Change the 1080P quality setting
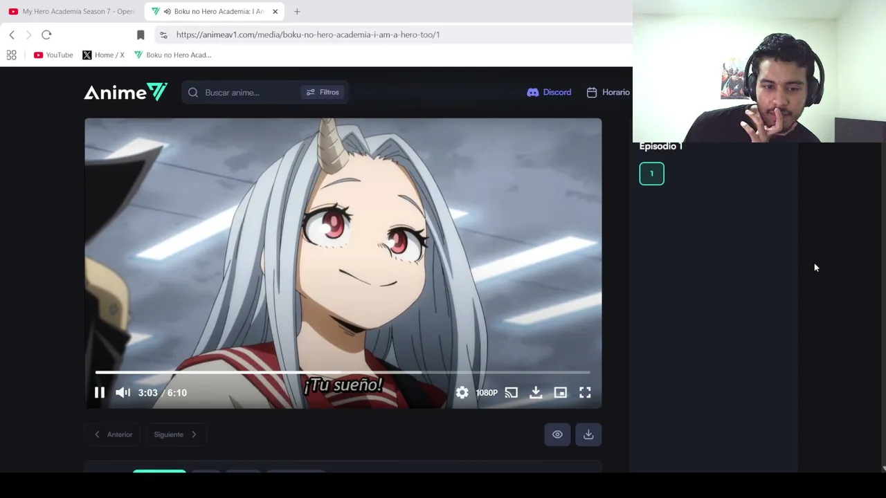The height and width of the screenshot is (498, 886). click(487, 393)
